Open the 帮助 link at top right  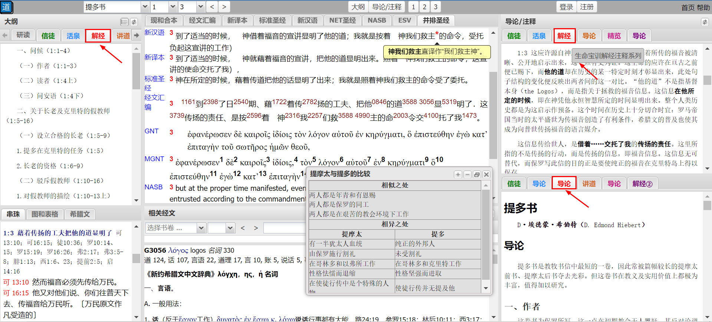(x=703, y=7)
